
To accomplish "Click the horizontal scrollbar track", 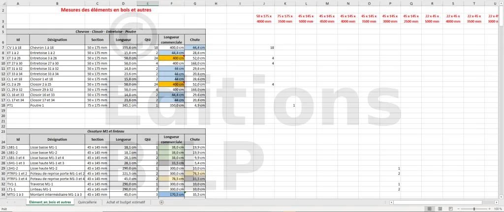I will coord(443,202).
